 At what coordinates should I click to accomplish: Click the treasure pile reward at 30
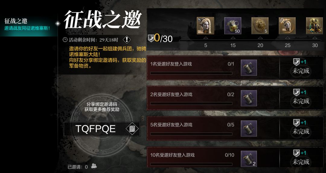click(315, 26)
